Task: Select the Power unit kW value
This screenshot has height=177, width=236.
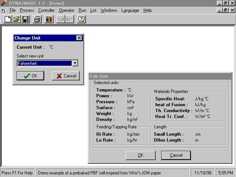Action: (130, 96)
